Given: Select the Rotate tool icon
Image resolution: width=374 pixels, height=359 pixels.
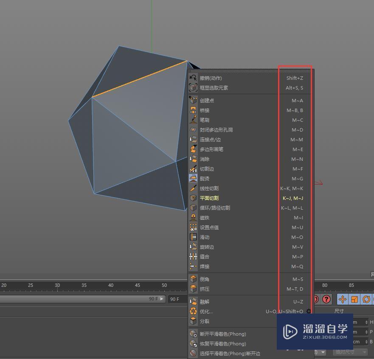Looking at the screenshot, I should pos(366,300).
